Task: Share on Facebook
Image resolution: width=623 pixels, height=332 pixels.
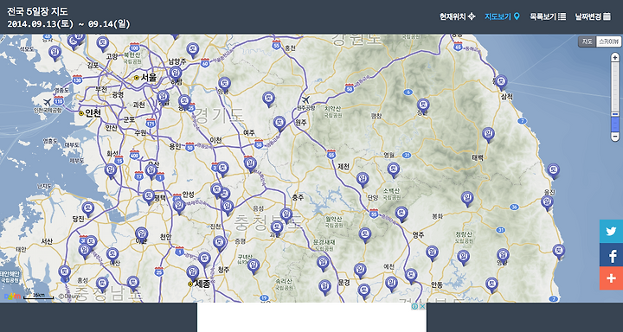Action: click(611, 254)
